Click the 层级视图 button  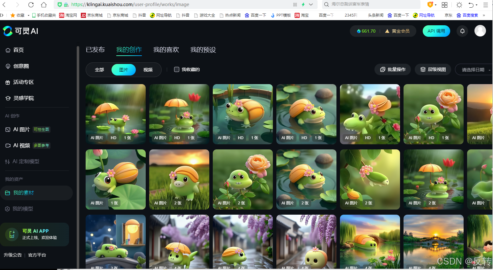(433, 69)
